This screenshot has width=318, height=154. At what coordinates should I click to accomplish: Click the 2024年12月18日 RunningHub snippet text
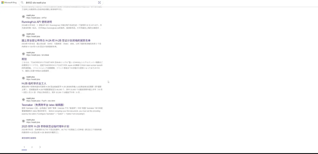tap(62, 27)
